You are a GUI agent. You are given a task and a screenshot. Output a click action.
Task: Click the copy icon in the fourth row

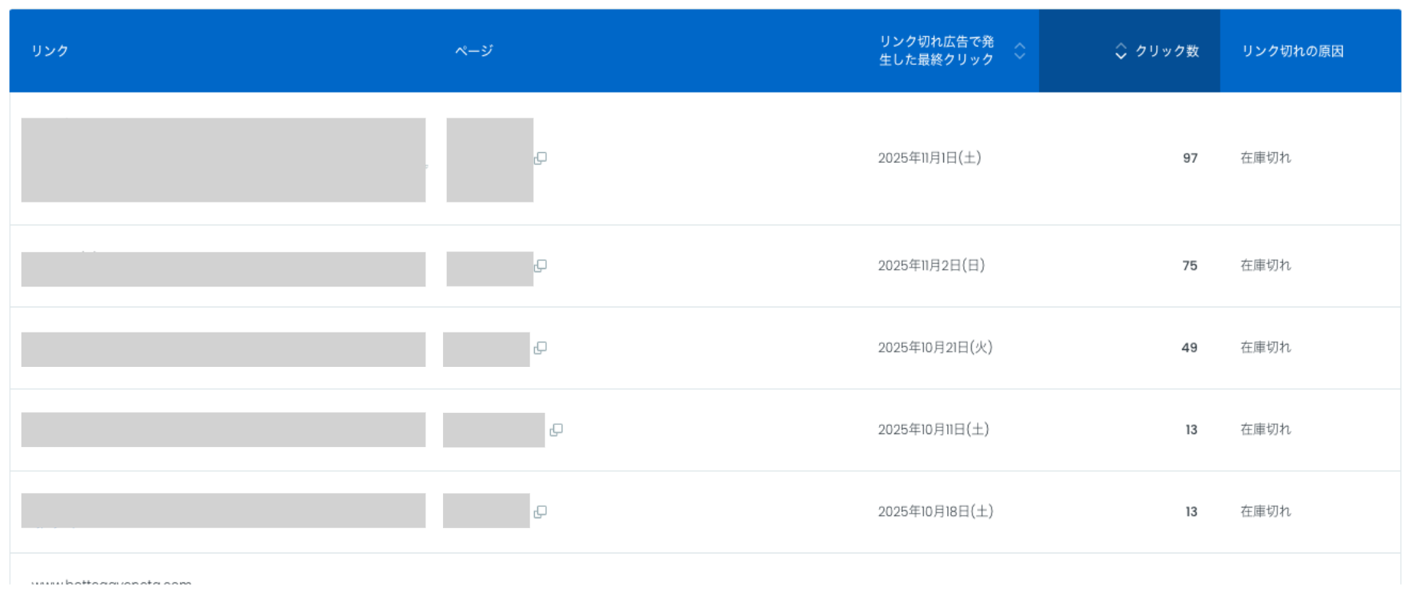[x=557, y=430]
